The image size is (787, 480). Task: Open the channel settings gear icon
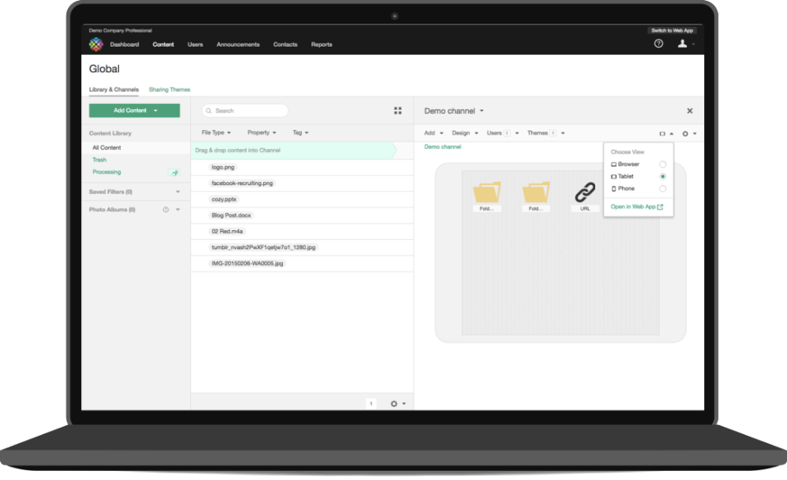(685, 134)
